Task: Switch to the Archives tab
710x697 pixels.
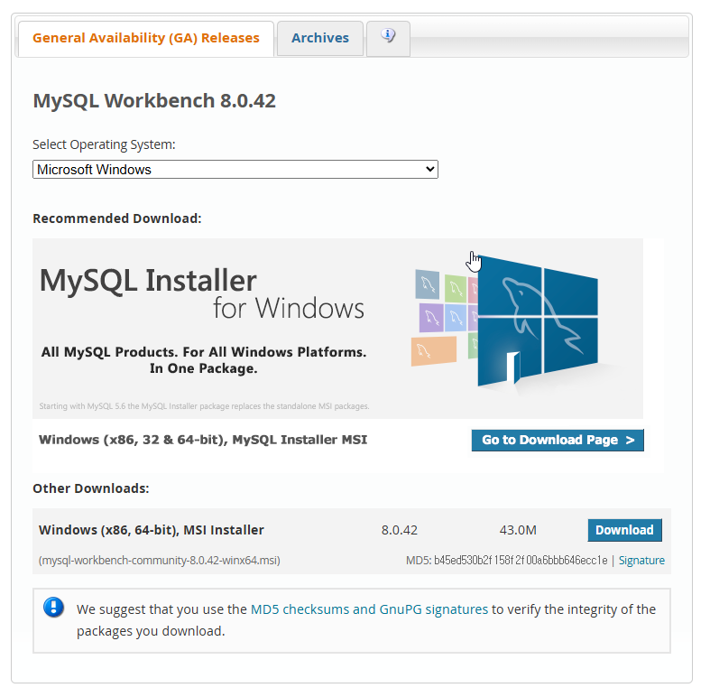Action: pos(320,38)
